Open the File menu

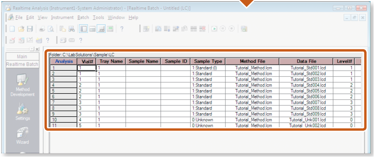click(x=19, y=17)
